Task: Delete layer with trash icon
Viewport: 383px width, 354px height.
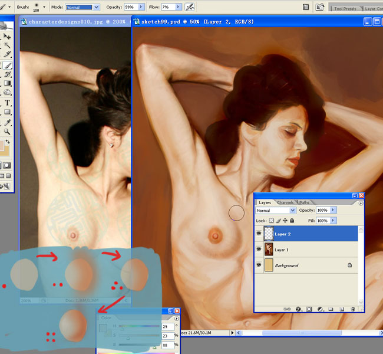Action: click(x=352, y=309)
